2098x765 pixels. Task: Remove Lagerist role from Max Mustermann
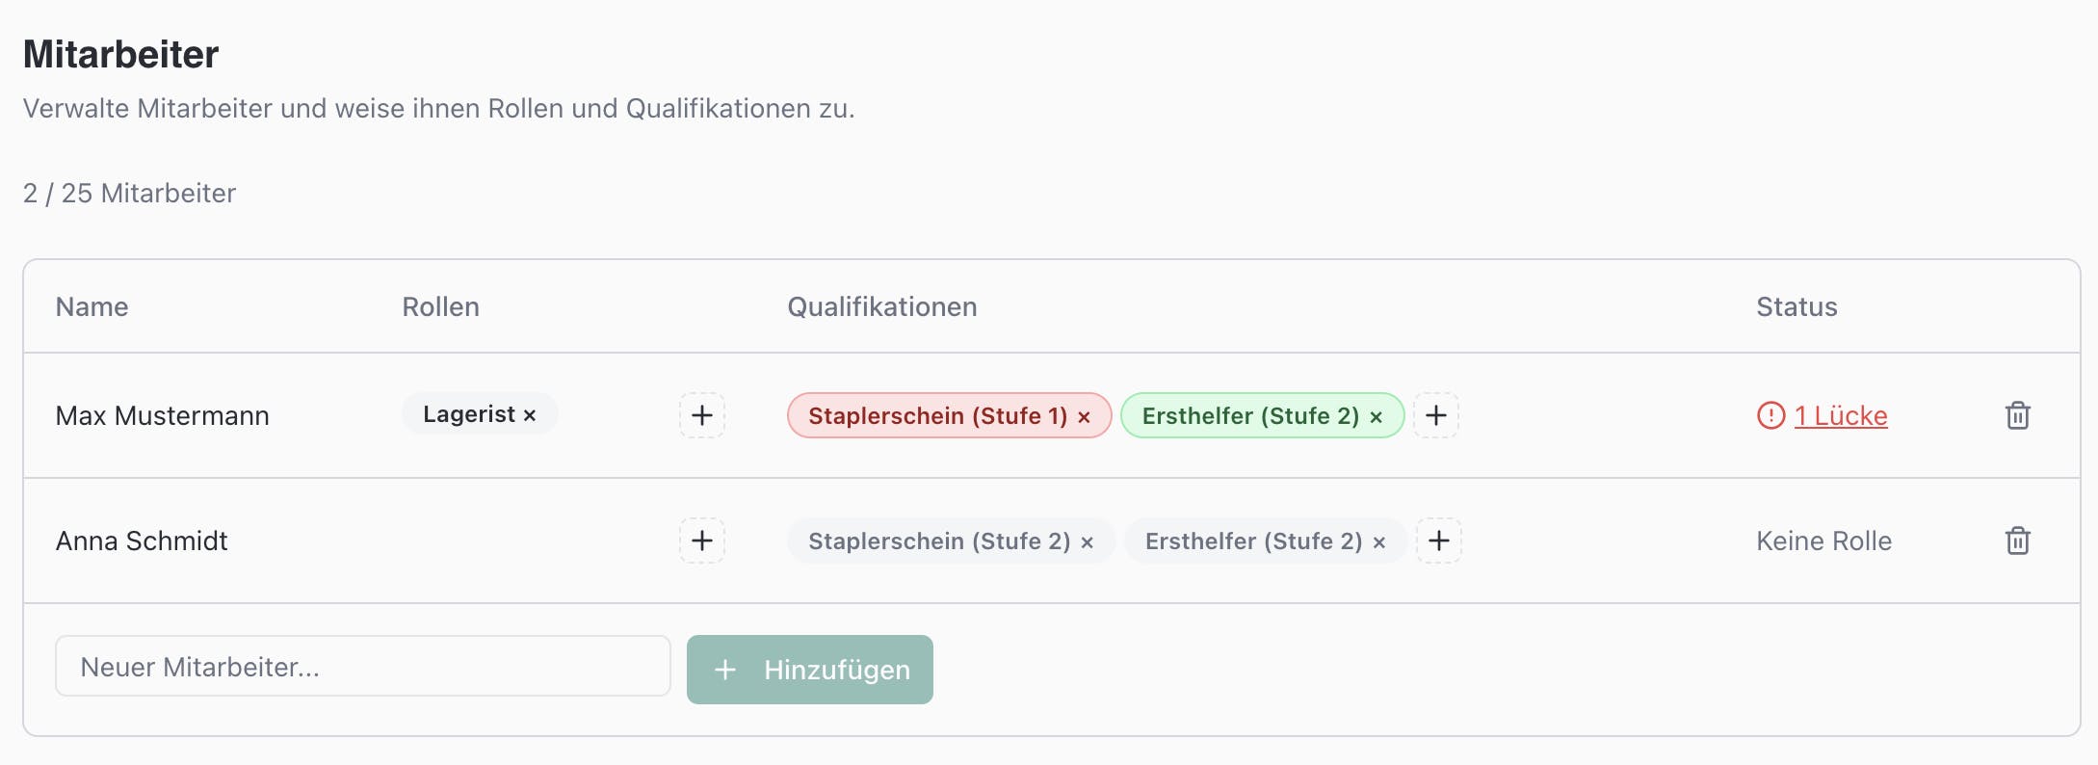point(530,415)
